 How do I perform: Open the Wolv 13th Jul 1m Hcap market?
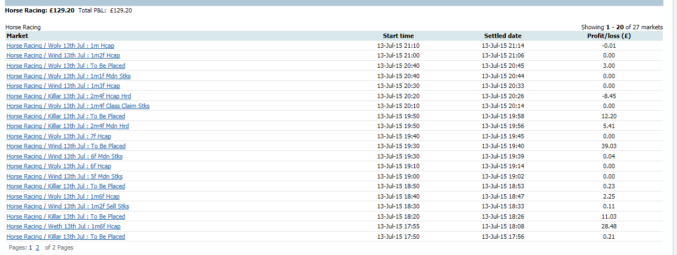tap(60, 46)
